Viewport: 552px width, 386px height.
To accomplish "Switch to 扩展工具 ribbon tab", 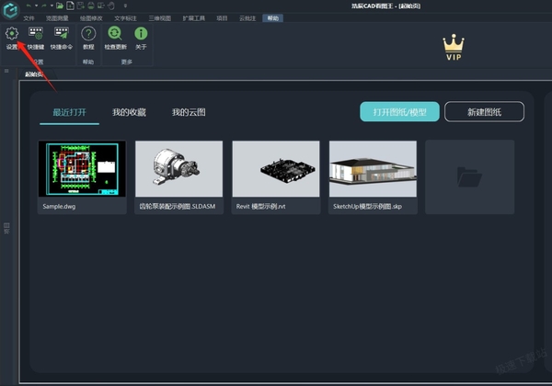I will [x=193, y=18].
